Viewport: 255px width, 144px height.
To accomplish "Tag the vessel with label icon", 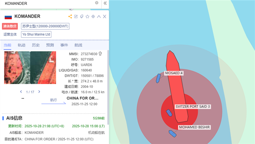I will point(82,17).
